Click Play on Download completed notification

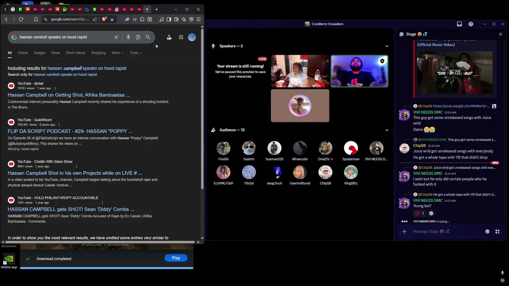click(176, 258)
